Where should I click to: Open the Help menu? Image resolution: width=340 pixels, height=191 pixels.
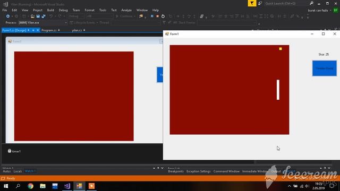(x=156, y=10)
